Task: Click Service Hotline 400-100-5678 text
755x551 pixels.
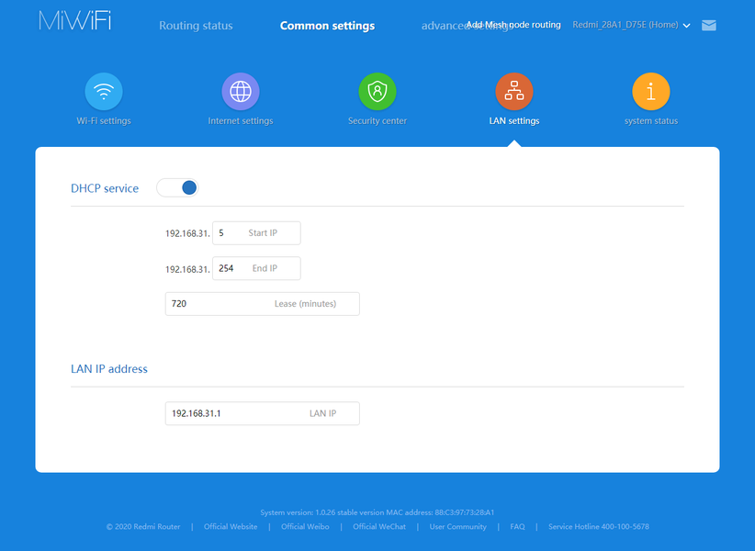Action: click(598, 526)
